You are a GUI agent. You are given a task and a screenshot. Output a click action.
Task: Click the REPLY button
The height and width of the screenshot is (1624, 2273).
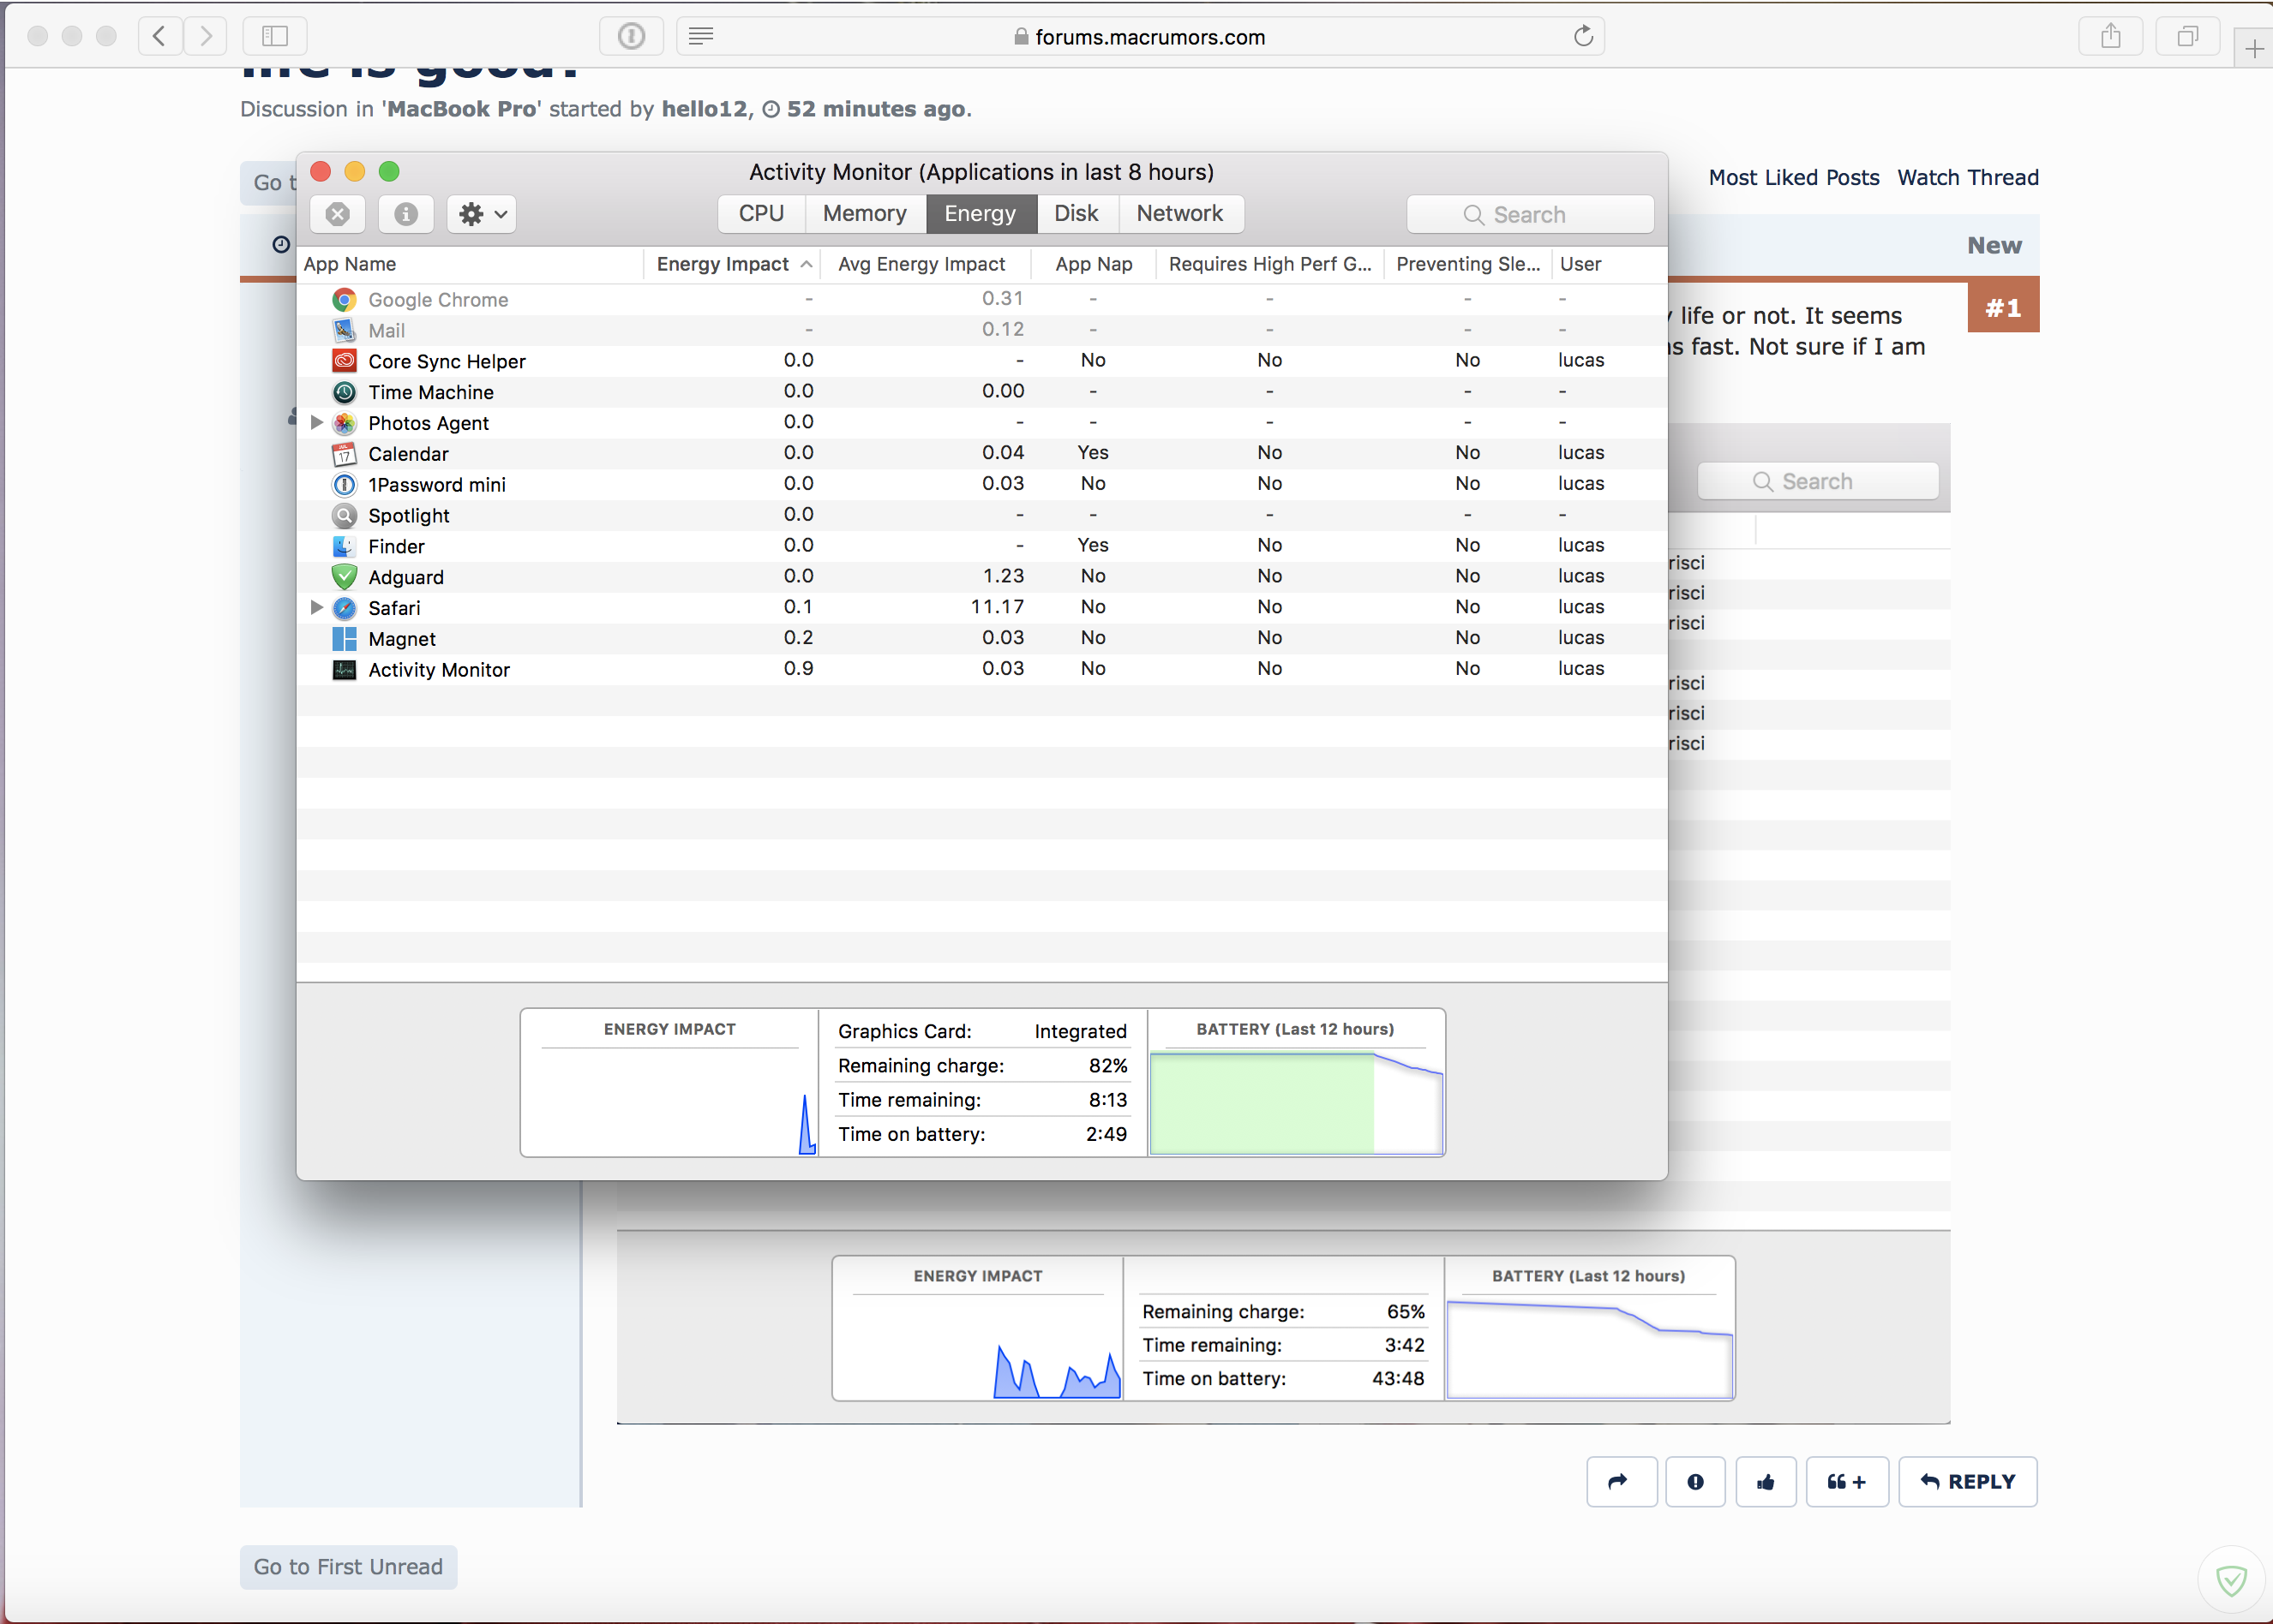[1967, 1481]
